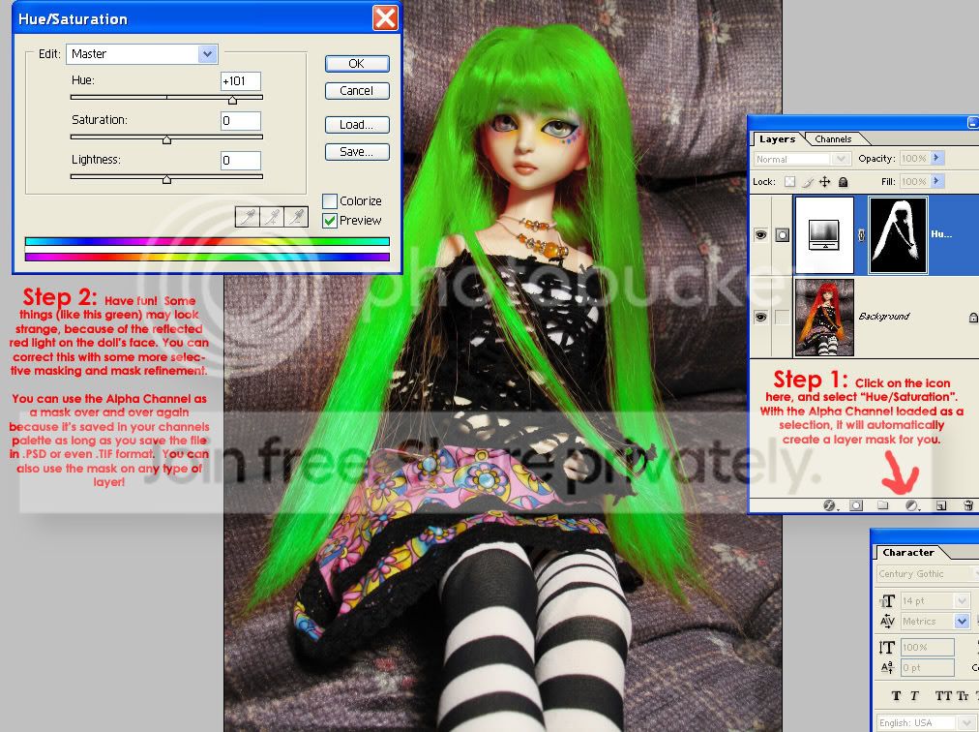Hide the Hue/Saturation adjustment layer eye
The height and width of the screenshot is (732, 979).
760,235
